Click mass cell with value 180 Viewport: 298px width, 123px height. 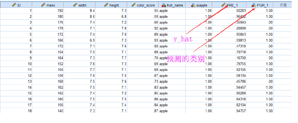(x=48, y=17)
